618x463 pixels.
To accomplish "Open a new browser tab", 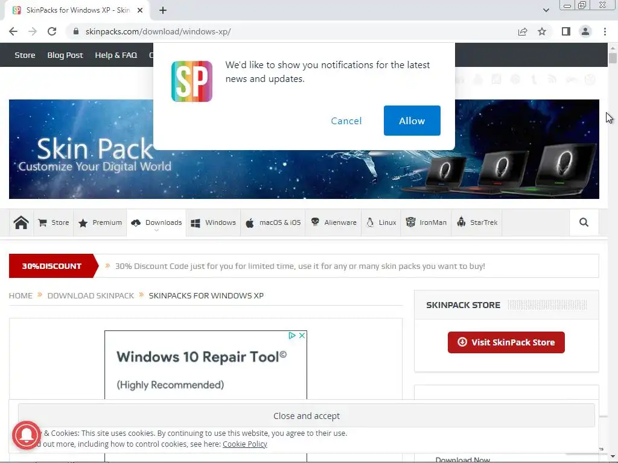I will [x=163, y=10].
